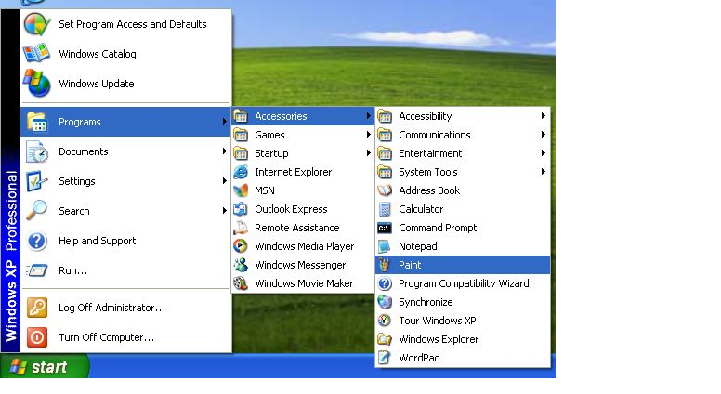Click the Calculator icon
This screenshot has height=394, width=721.
(385, 209)
